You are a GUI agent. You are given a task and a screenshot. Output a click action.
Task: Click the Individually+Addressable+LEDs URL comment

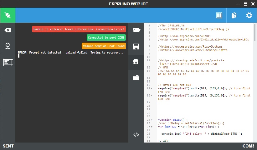(x=203, y=40)
